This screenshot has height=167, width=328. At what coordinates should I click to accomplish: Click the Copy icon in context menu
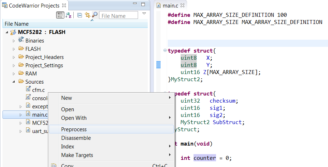pos(54,165)
